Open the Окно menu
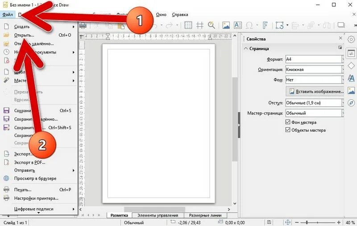The image size is (357, 226). 161,15
